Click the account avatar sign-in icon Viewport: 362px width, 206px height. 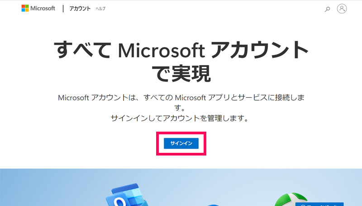[342, 9]
